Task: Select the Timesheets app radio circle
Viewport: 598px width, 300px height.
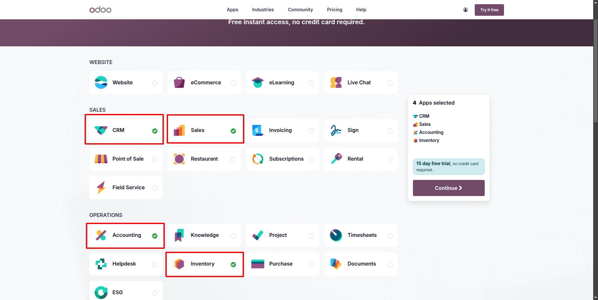Action: point(390,236)
